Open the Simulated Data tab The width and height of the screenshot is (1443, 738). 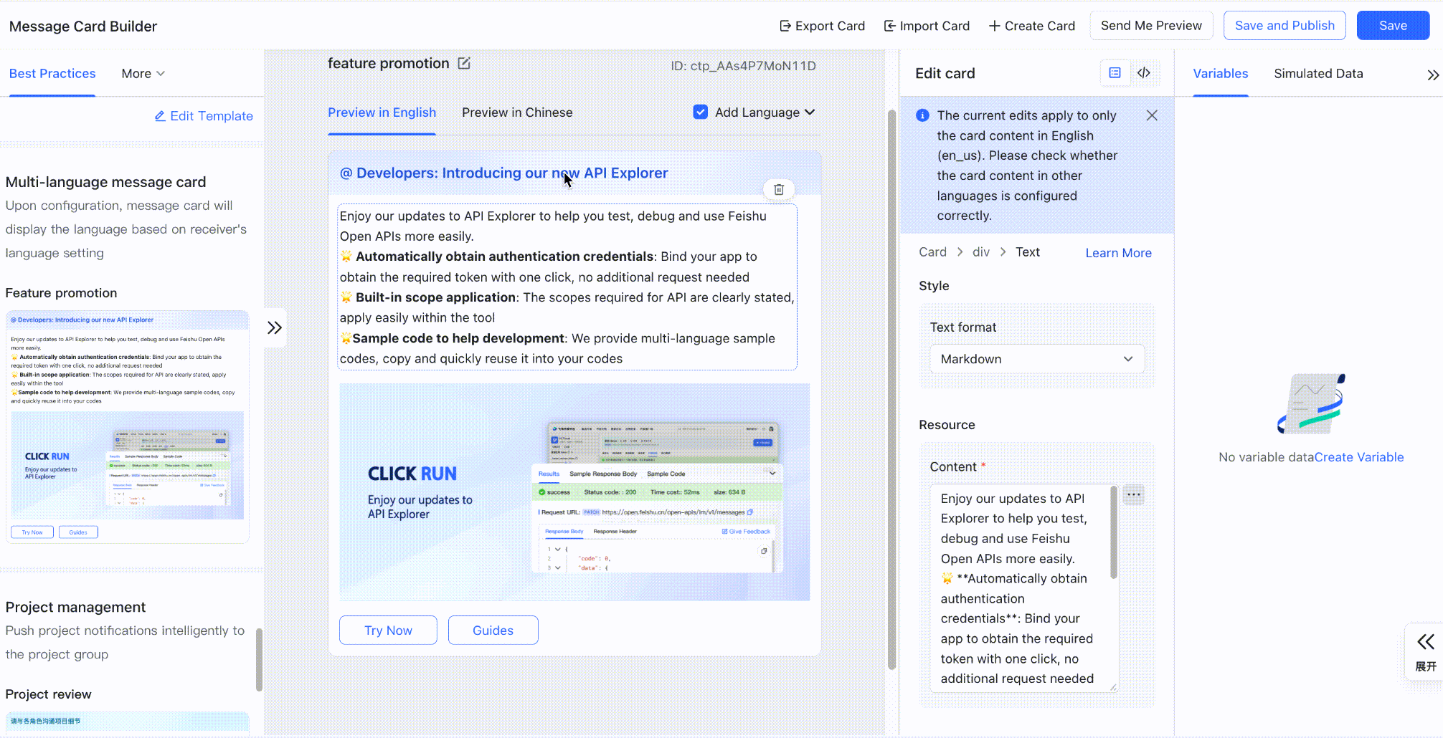click(x=1317, y=74)
